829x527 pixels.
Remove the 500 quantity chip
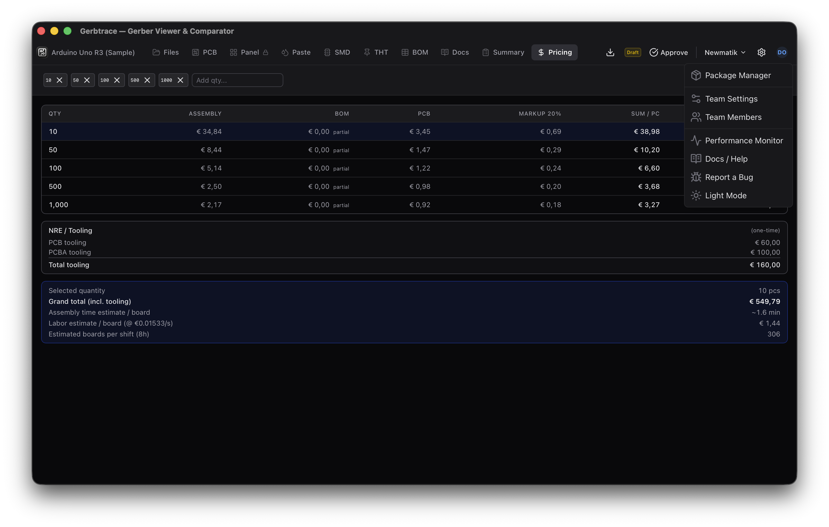147,80
